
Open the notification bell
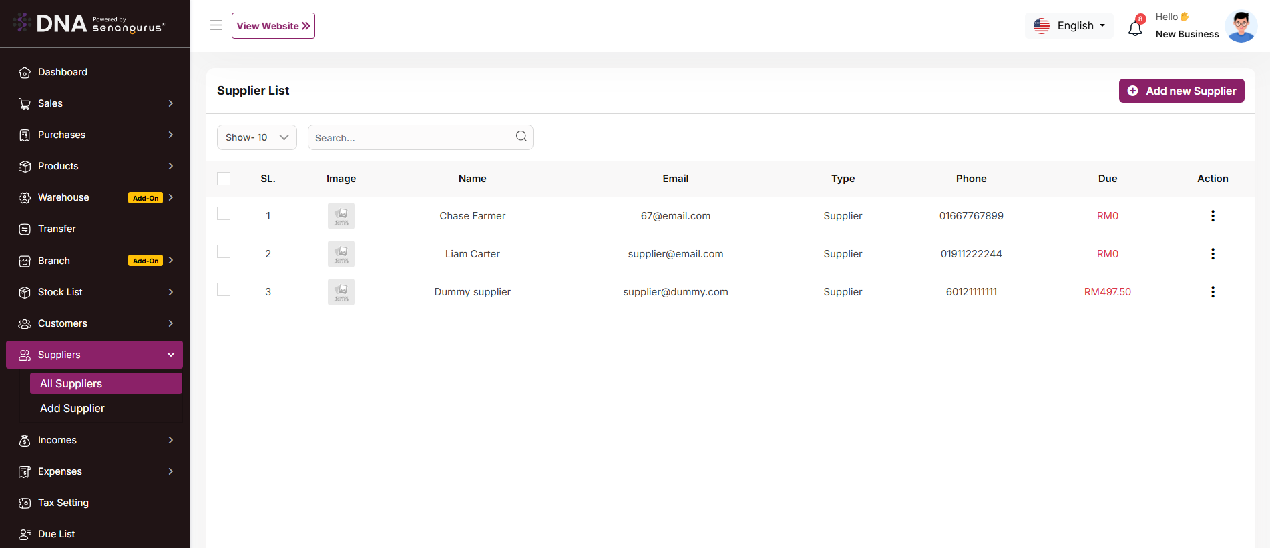(x=1135, y=28)
